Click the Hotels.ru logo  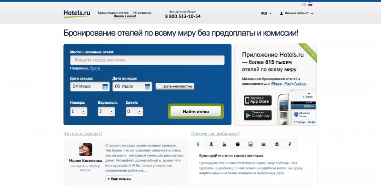77,14
